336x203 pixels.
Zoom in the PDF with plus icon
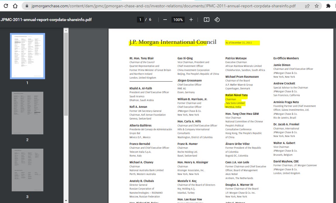coord(191,20)
